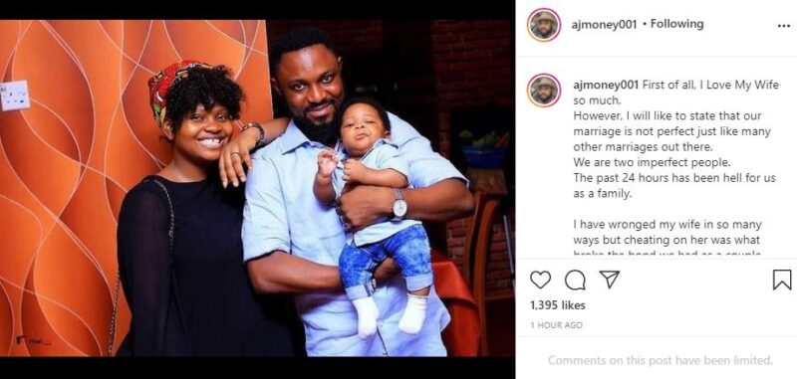Click the comments limited notice

coord(661,360)
